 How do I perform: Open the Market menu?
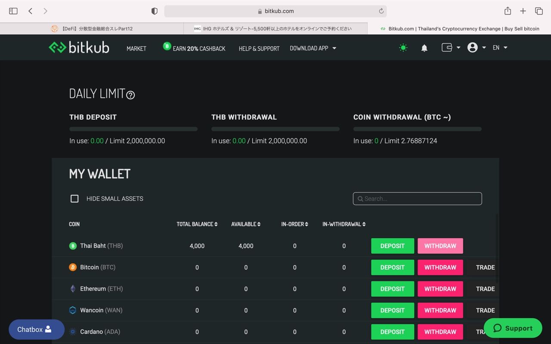(x=136, y=48)
